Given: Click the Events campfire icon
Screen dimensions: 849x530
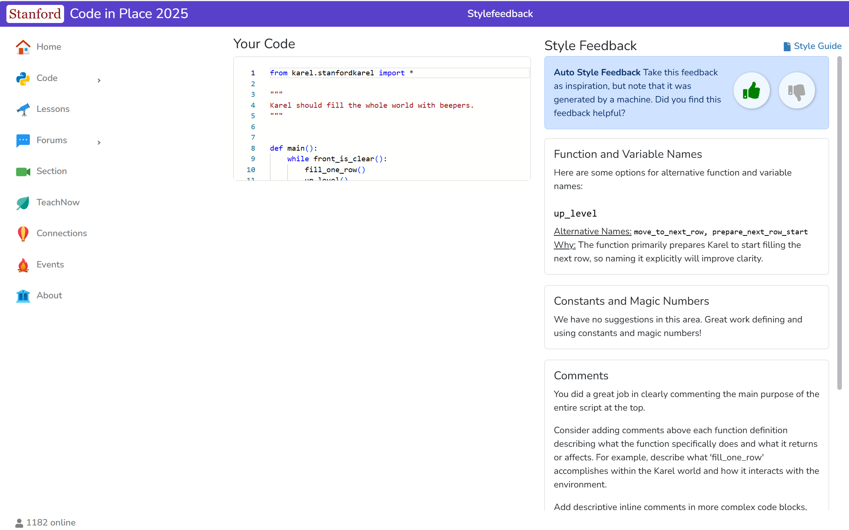Looking at the screenshot, I should [23, 265].
